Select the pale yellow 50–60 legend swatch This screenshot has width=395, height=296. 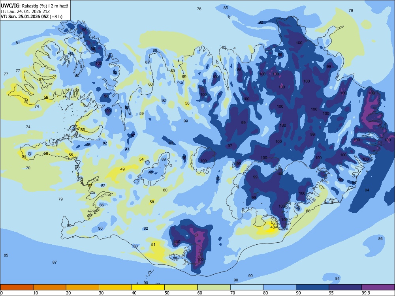(181, 287)
